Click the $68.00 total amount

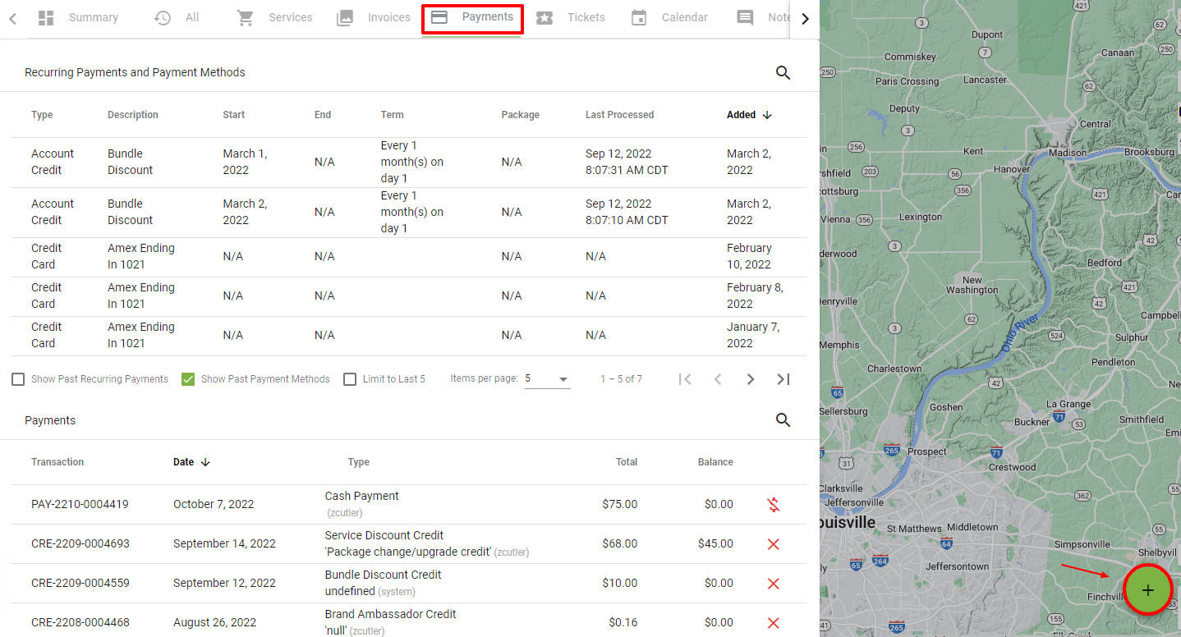pyautogui.click(x=620, y=544)
